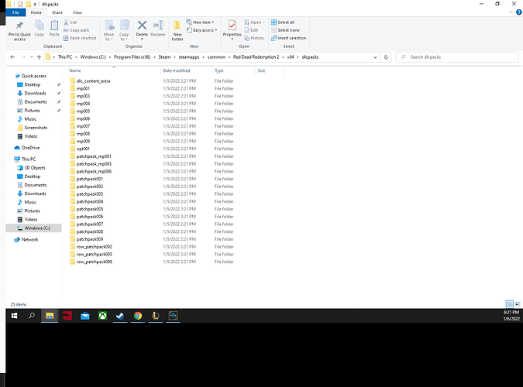Screen dimensions: 523x387
Task: Click the History ribbon button
Action: click(x=254, y=38)
